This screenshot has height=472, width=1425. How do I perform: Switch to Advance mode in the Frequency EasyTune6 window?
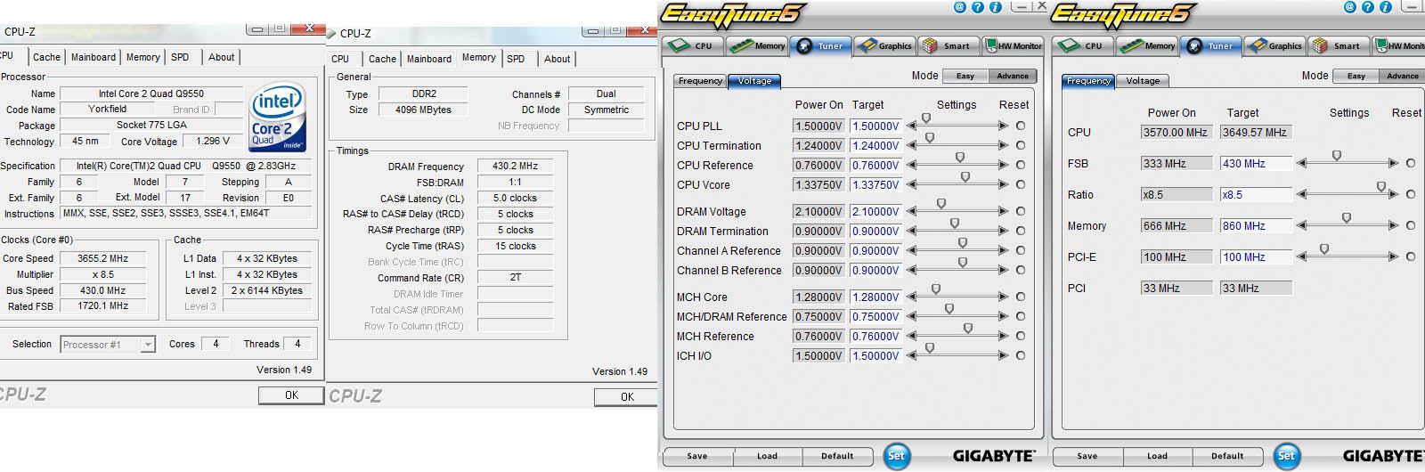point(1402,77)
